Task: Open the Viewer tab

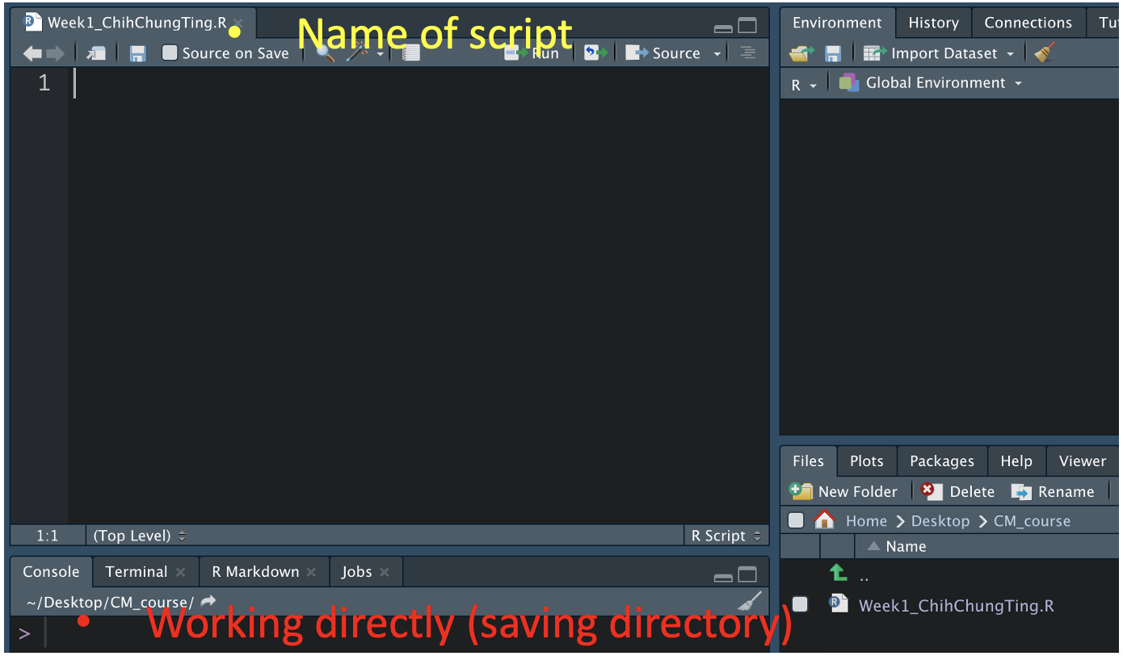Action: click(x=1083, y=461)
